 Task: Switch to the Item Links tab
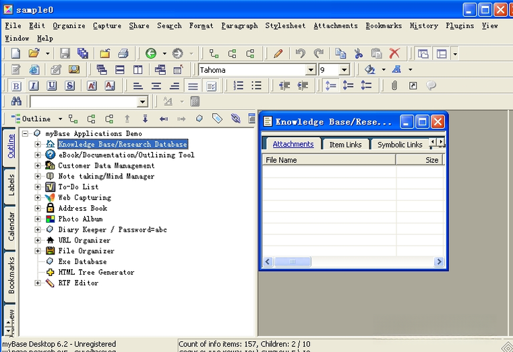(345, 144)
